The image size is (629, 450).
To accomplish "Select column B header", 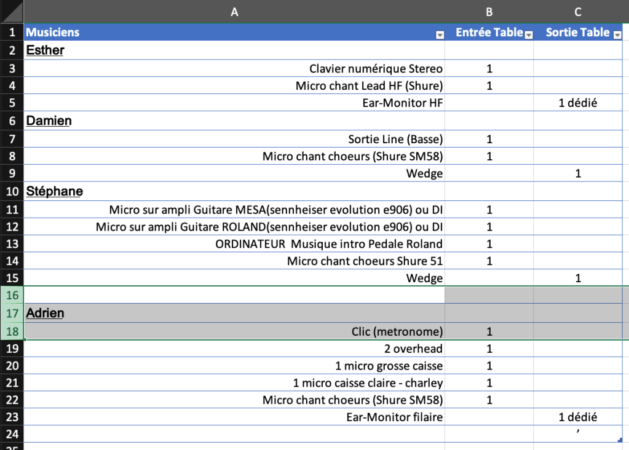I will 489,11.
